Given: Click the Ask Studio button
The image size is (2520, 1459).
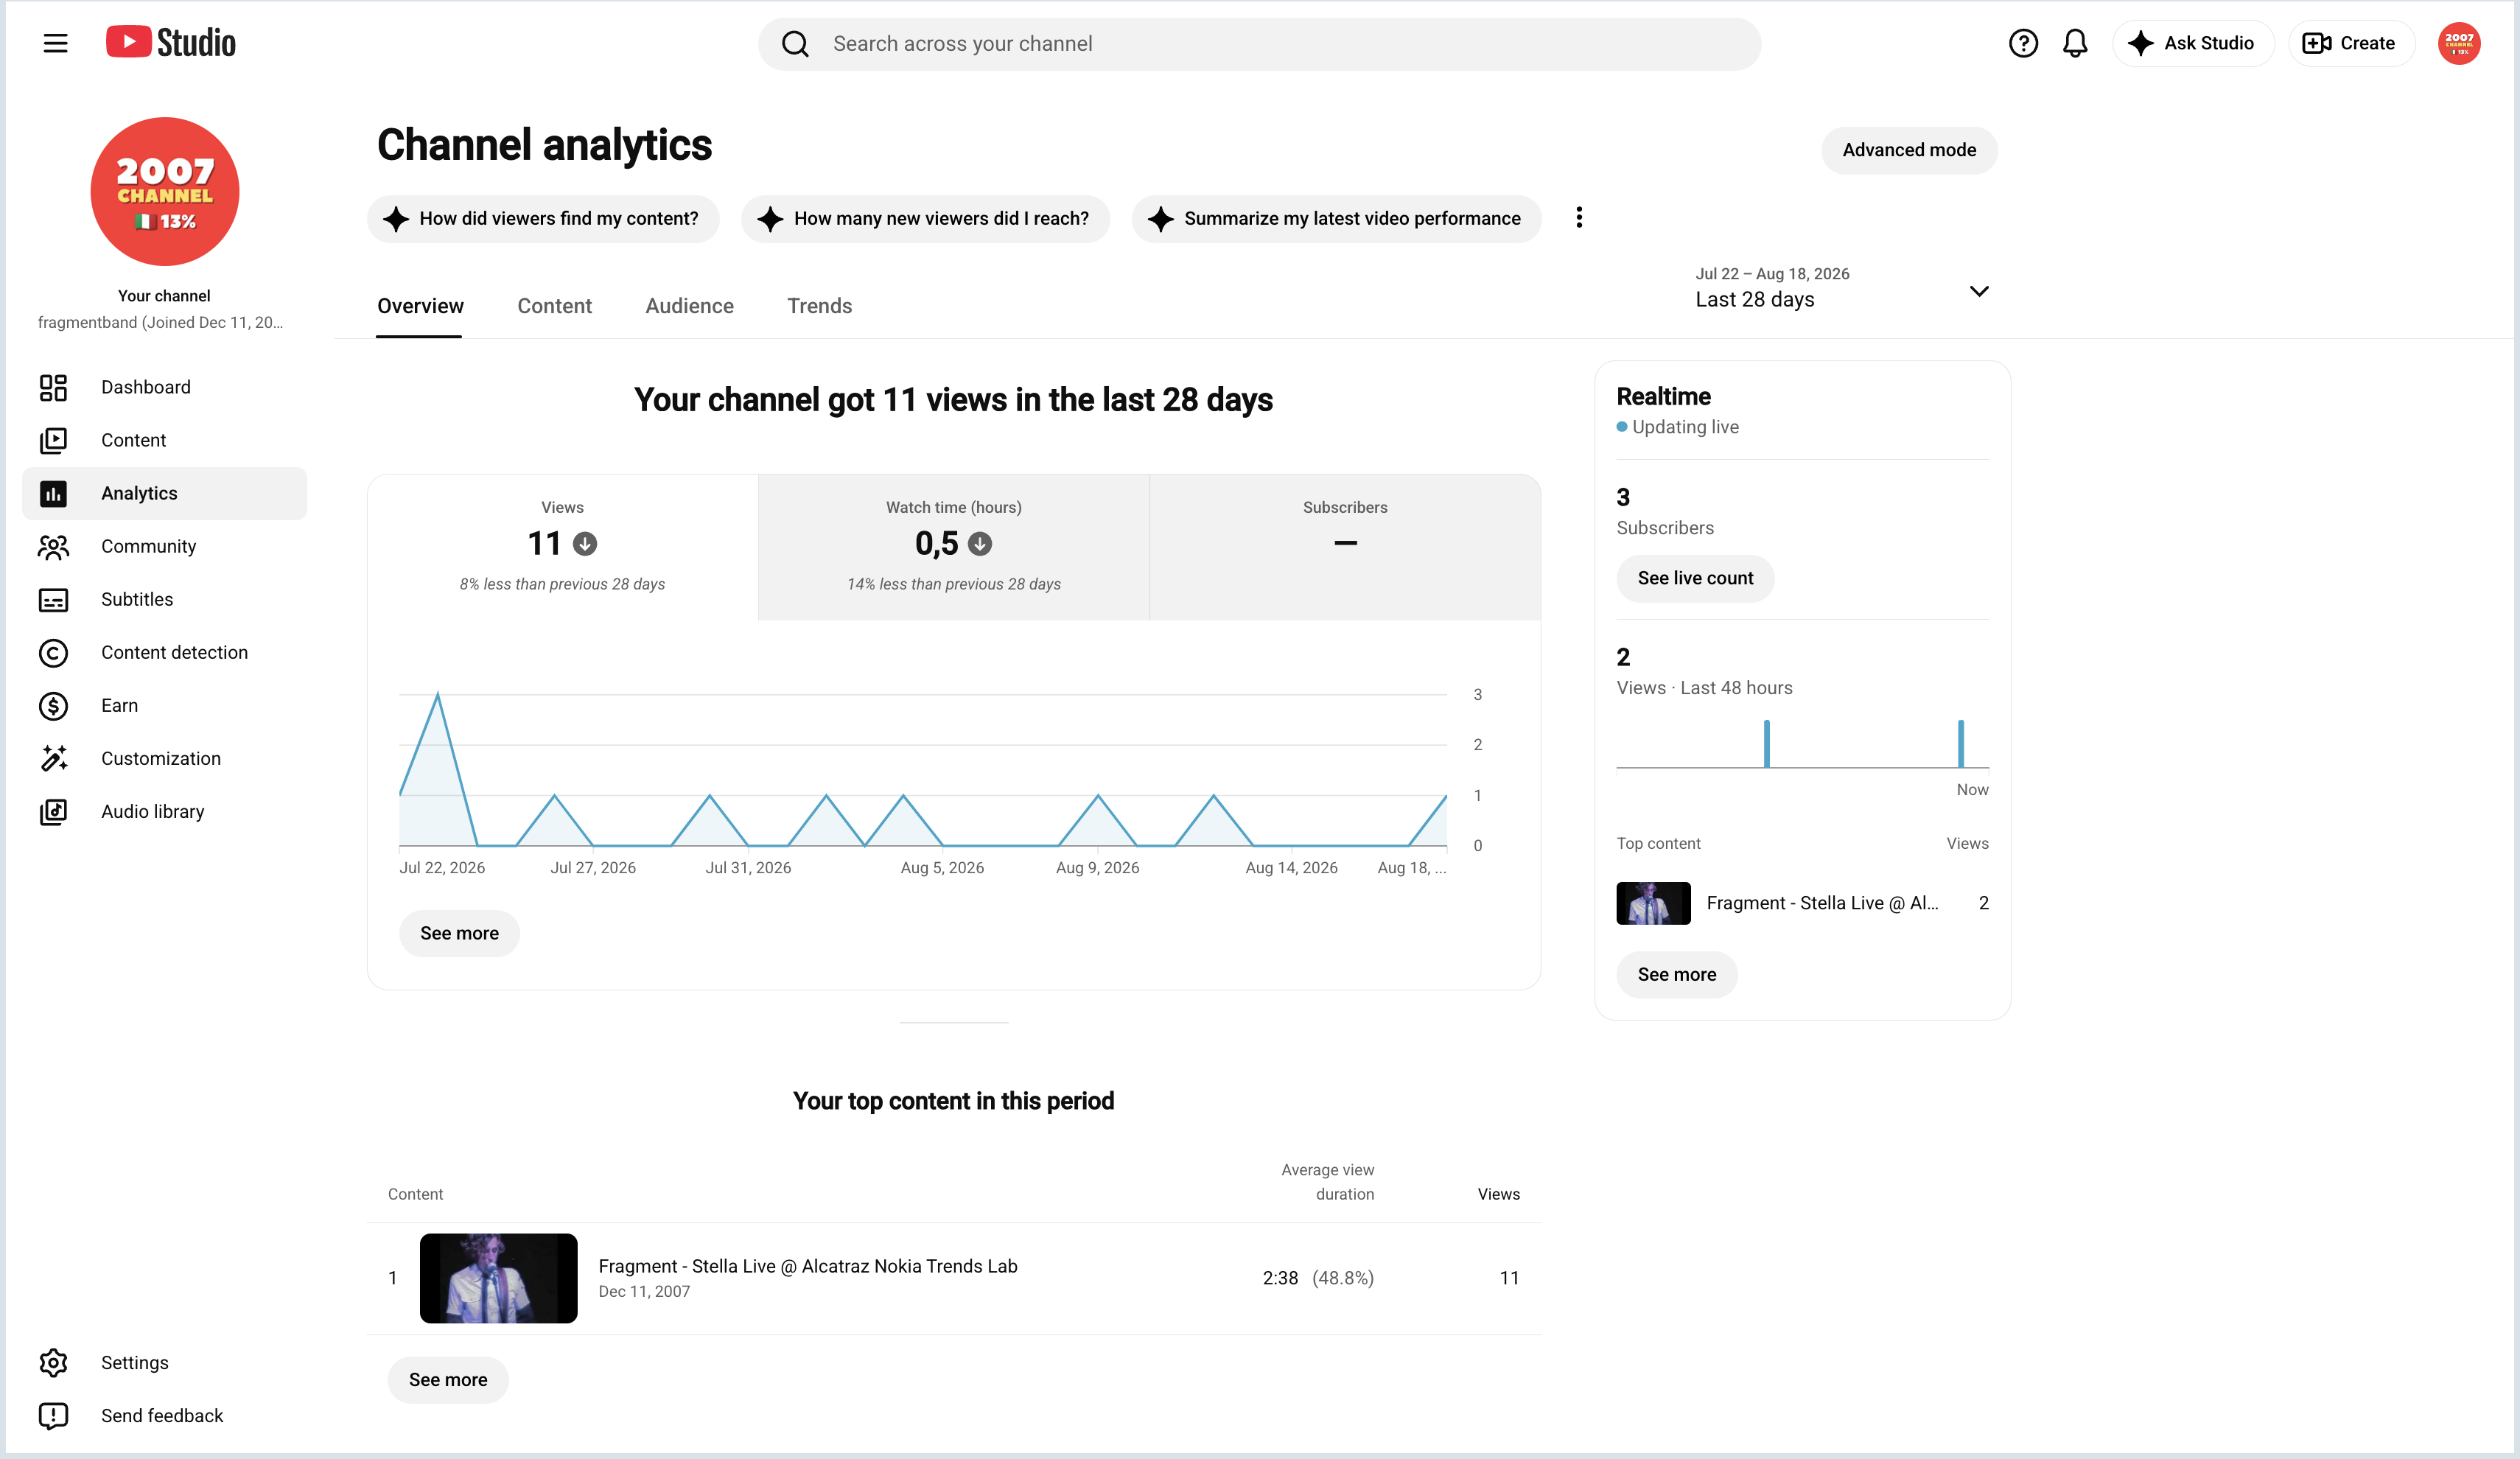Looking at the screenshot, I should coord(2192,43).
